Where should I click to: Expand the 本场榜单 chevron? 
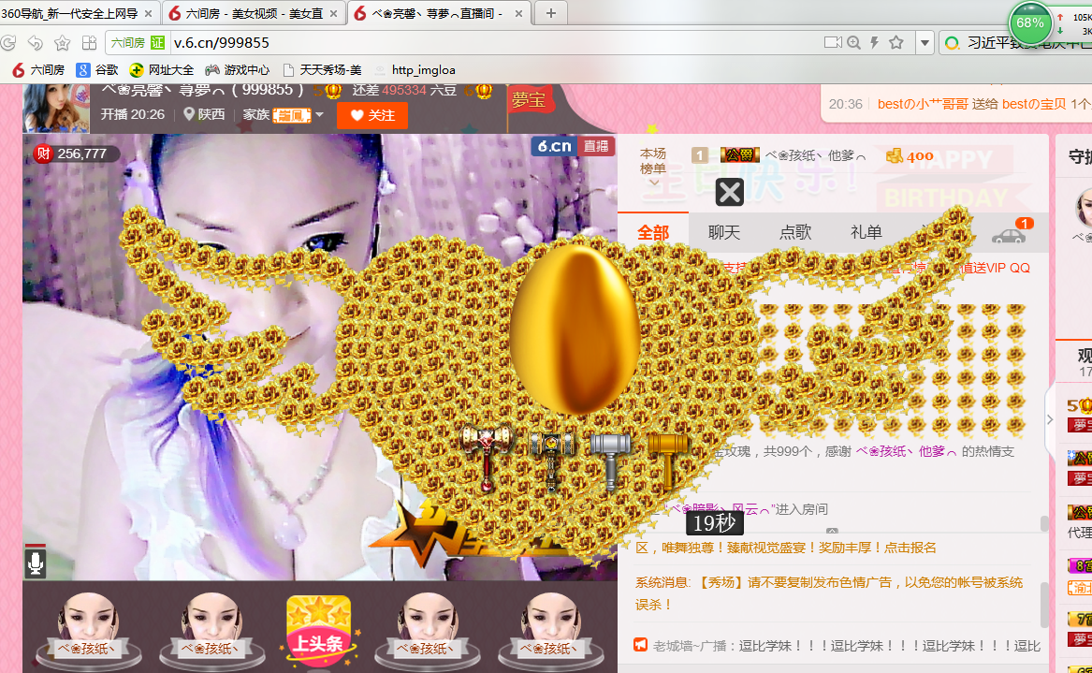point(653,183)
